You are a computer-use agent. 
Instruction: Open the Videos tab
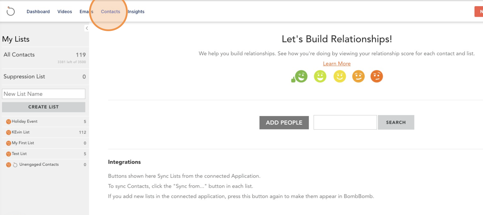click(65, 11)
